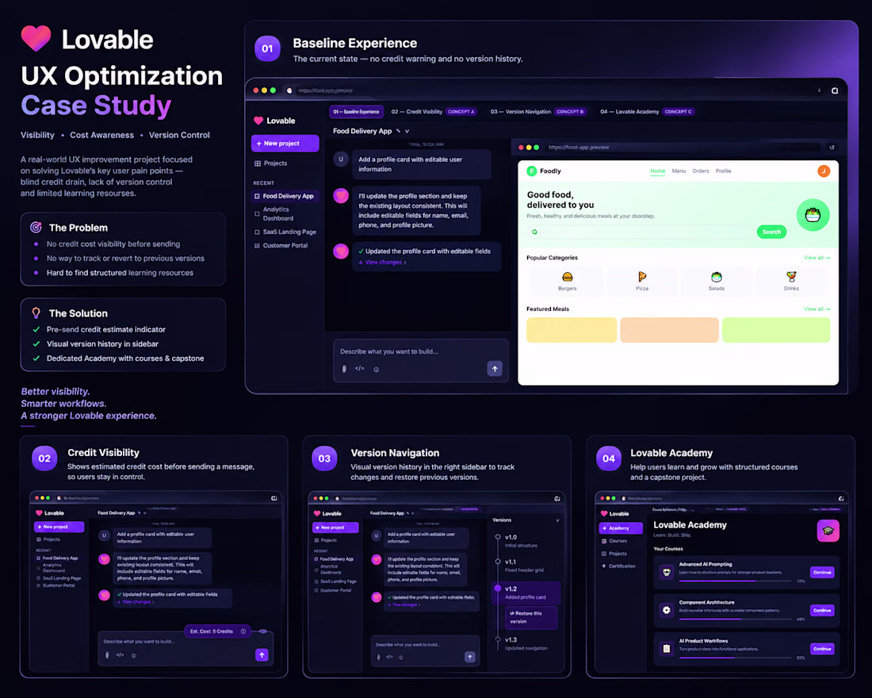Select version v1.0 marker in Versions timeline
The width and height of the screenshot is (872, 698).
[498, 537]
